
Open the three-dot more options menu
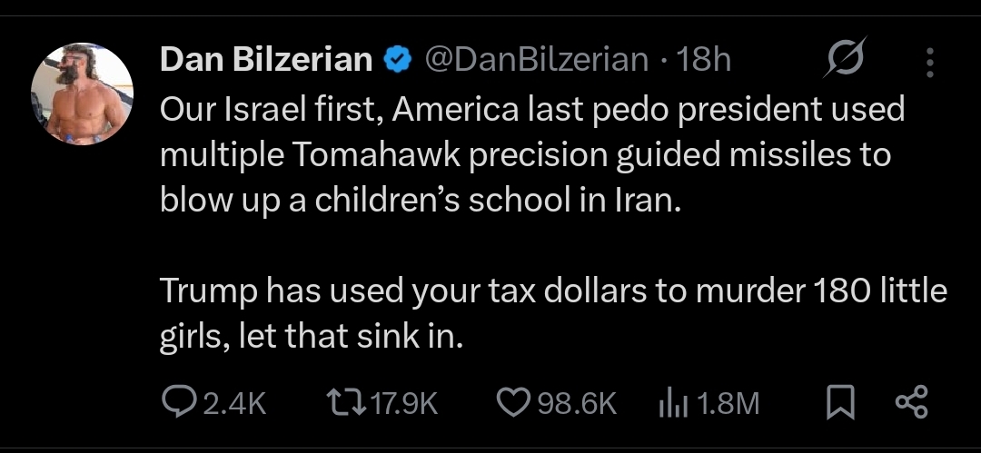(x=928, y=62)
